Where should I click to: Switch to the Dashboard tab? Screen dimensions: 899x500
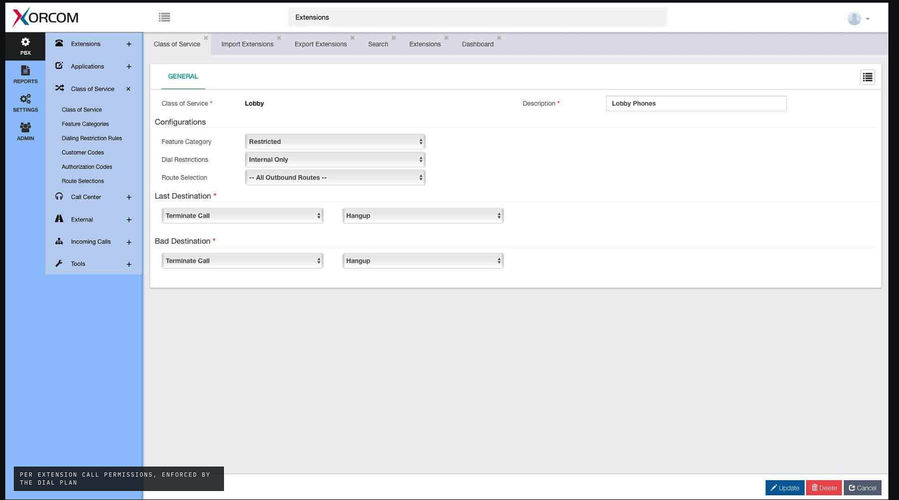pyautogui.click(x=478, y=44)
